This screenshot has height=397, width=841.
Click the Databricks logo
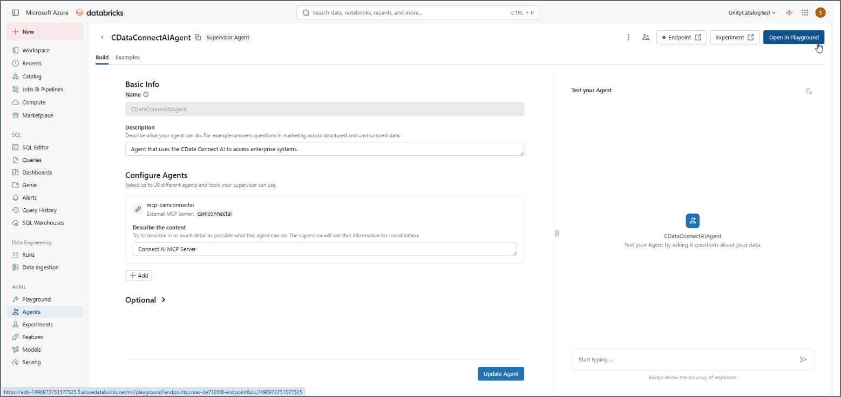[x=99, y=12]
